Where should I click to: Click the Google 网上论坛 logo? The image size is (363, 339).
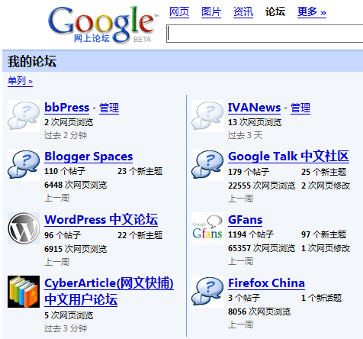(103, 24)
